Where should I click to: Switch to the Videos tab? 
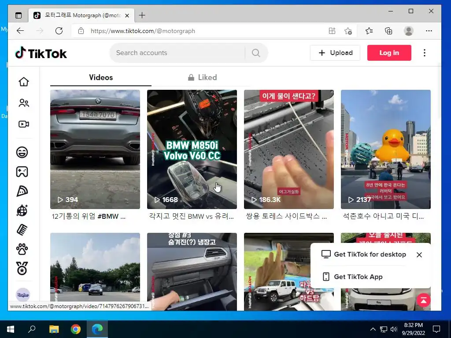(x=101, y=77)
